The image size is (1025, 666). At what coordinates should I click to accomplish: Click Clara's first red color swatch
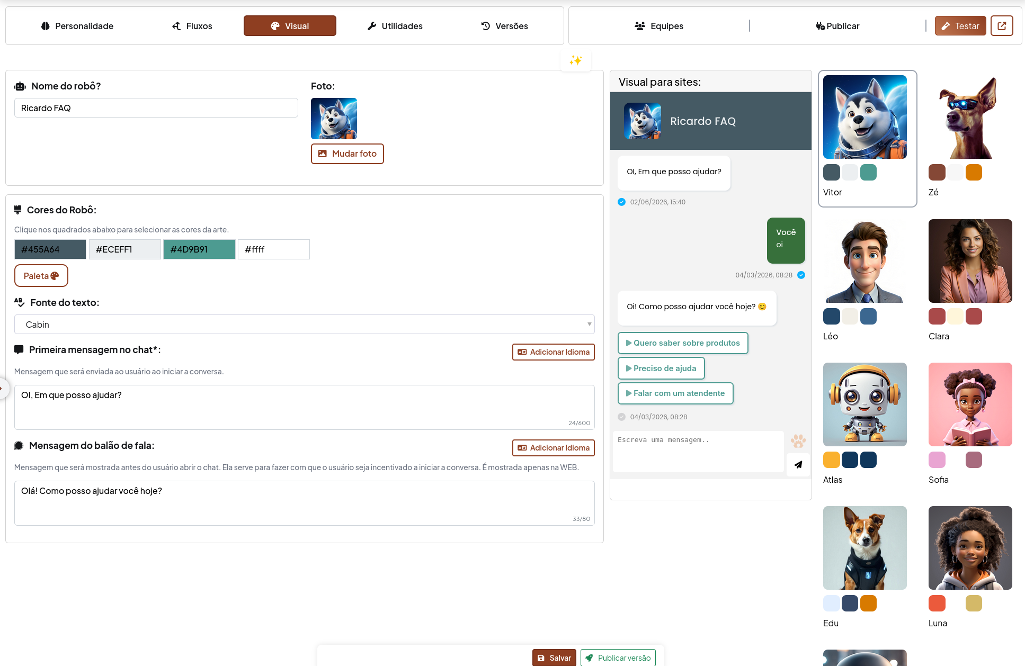coord(937,317)
